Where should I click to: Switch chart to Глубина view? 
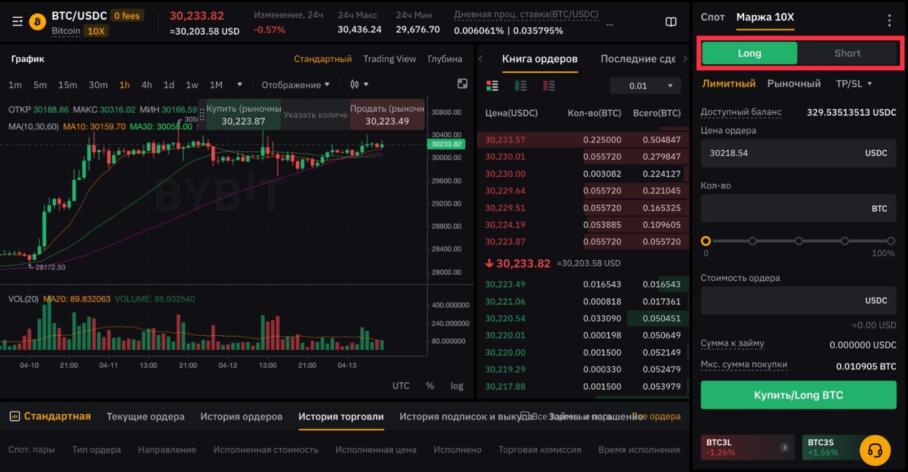pyautogui.click(x=445, y=59)
